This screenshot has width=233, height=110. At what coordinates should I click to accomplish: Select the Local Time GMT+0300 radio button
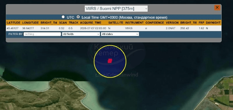pos(78,17)
